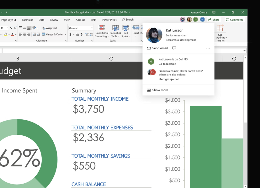Open the fill color dropdown arrow
The width and height of the screenshot is (260, 188).
(x=9, y=34)
